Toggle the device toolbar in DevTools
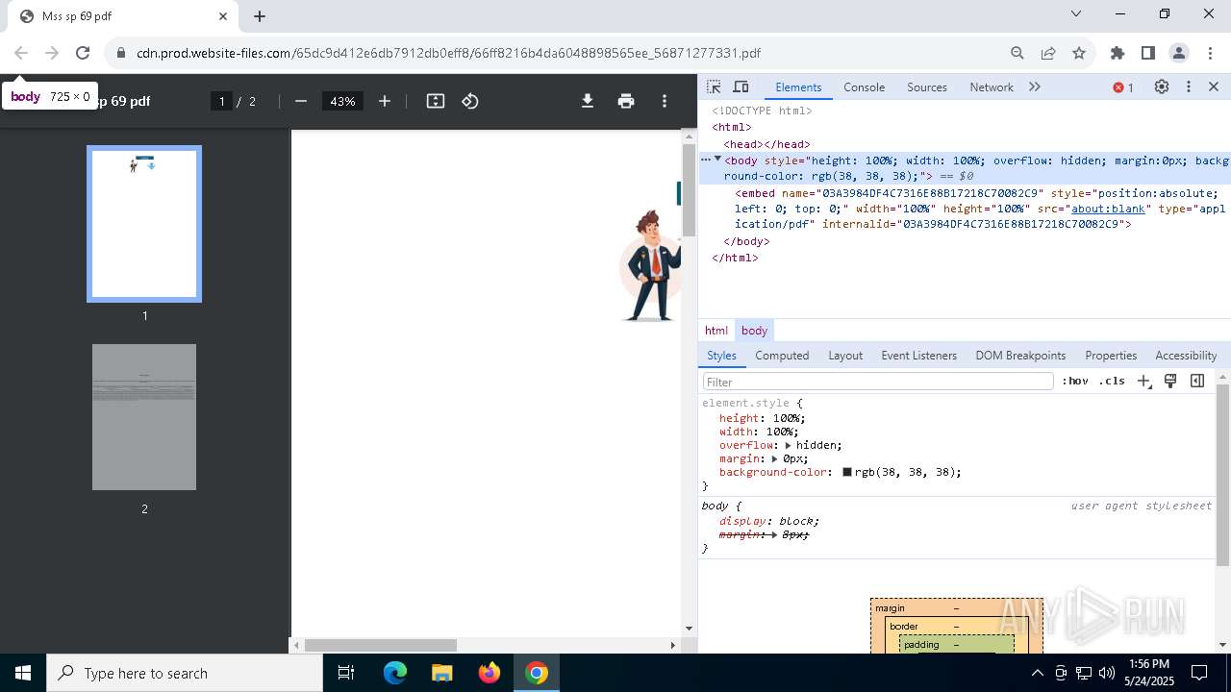Viewport: 1231px width, 692px height. tap(741, 86)
